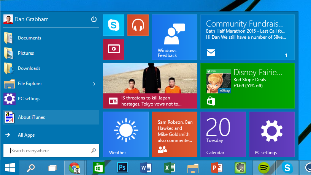Open Documents folder from Start menu
Screen dimensions: 311x175
[x=29, y=38]
